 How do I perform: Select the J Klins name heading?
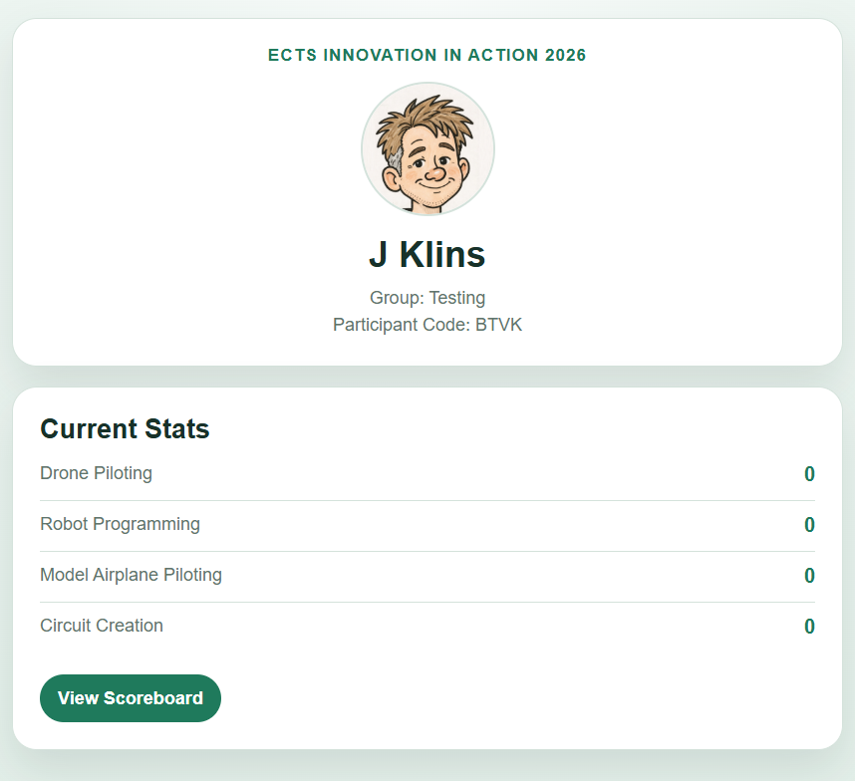[x=427, y=254]
